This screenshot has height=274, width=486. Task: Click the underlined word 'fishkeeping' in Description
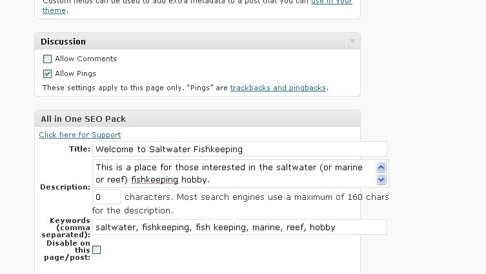(159, 179)
